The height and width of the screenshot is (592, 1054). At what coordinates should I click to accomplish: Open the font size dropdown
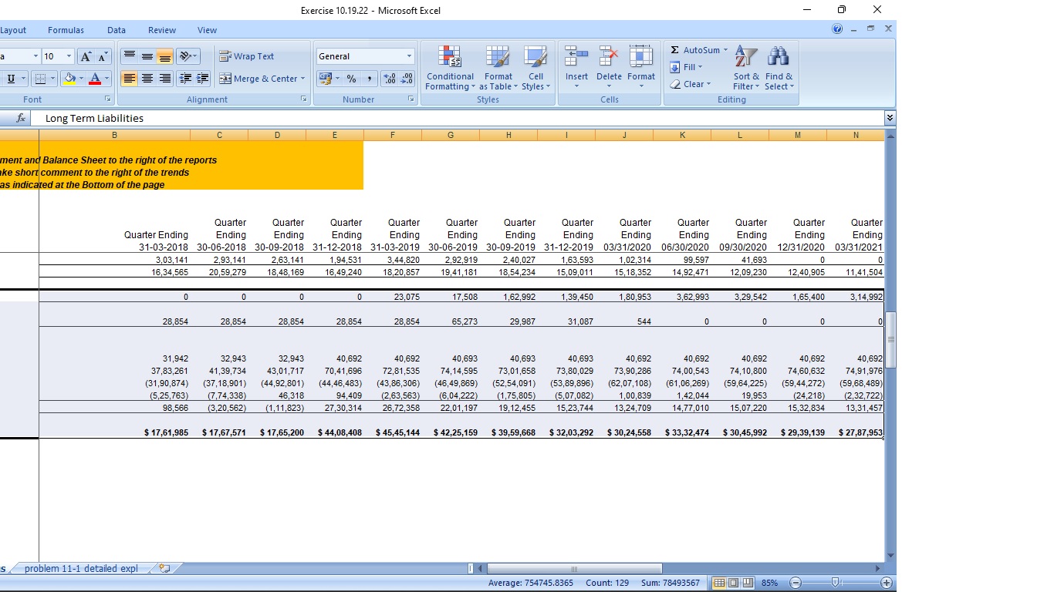click(68, 55)
